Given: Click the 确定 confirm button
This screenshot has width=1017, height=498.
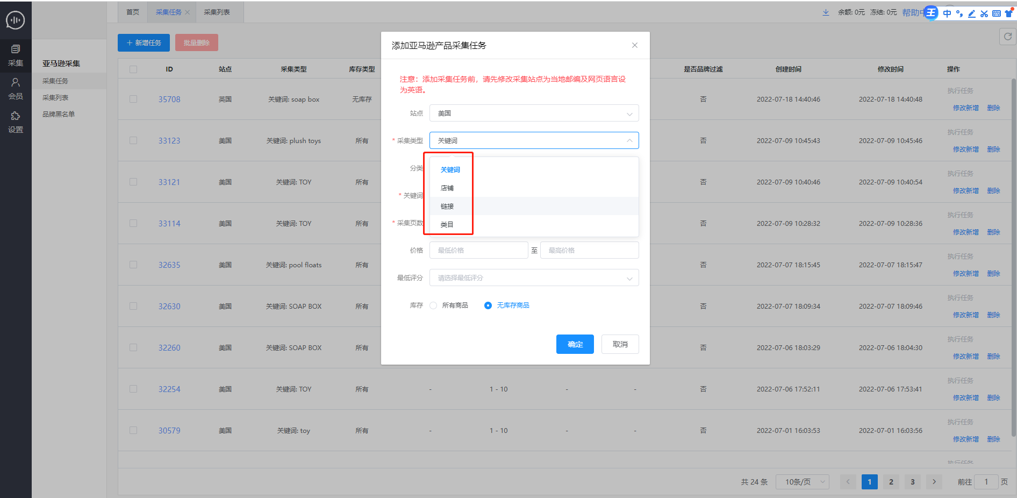Looking at the screenshot, I should tap(575, 344).
